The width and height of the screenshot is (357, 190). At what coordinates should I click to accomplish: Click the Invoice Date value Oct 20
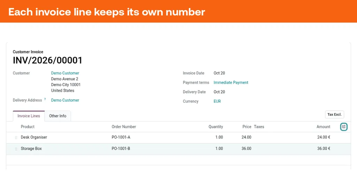click(219, 73)
